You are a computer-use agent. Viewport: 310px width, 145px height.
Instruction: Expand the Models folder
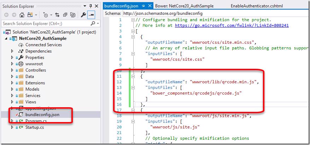(12, 89)
